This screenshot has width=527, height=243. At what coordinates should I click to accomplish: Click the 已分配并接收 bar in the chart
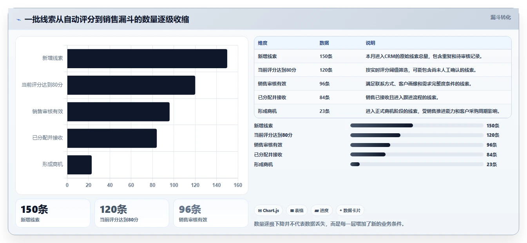tap(112, 138)
